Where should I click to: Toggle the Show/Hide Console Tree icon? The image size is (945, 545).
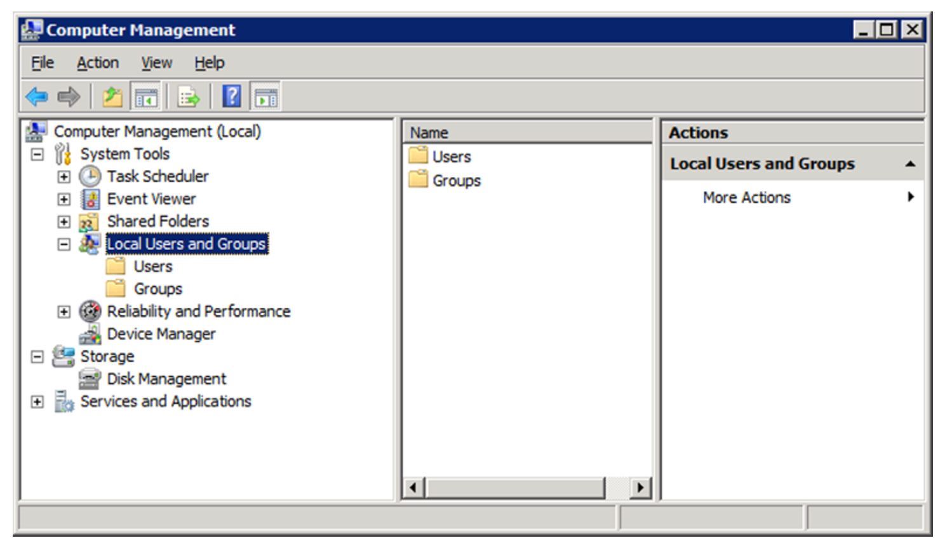[146, 97]
